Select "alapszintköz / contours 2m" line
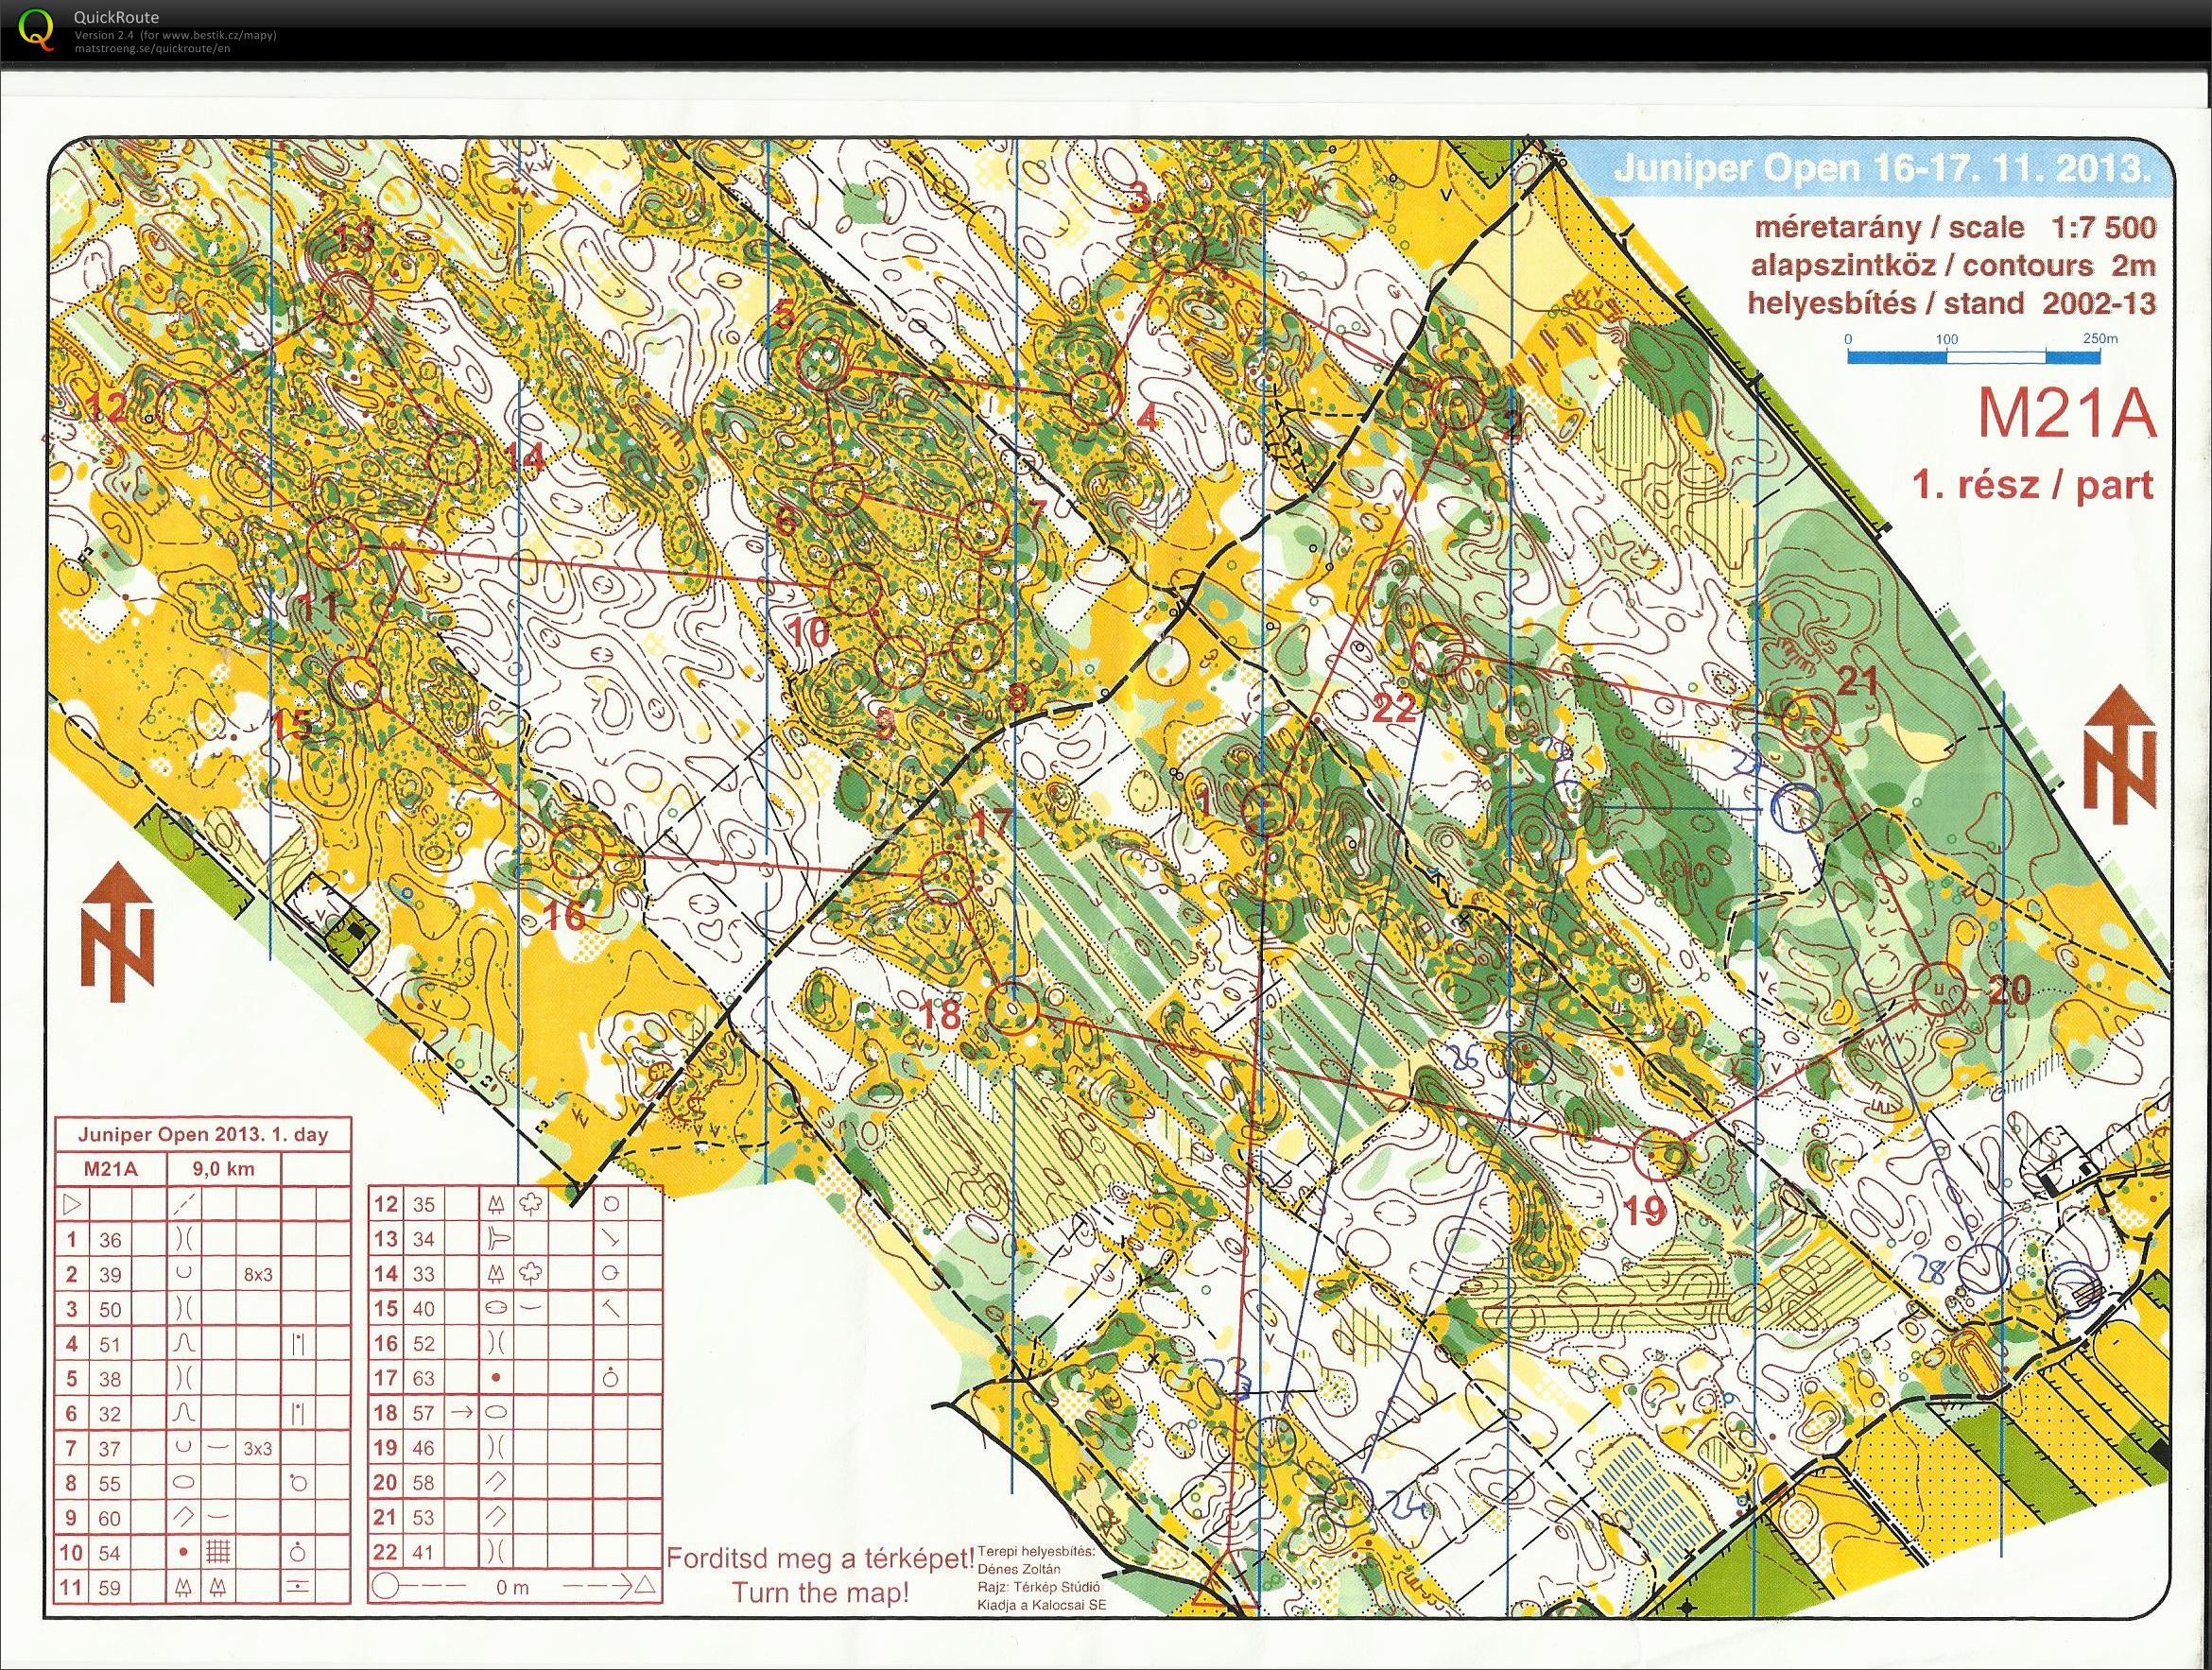This screenshot has width=2212, height=1670. point(1953,265)
